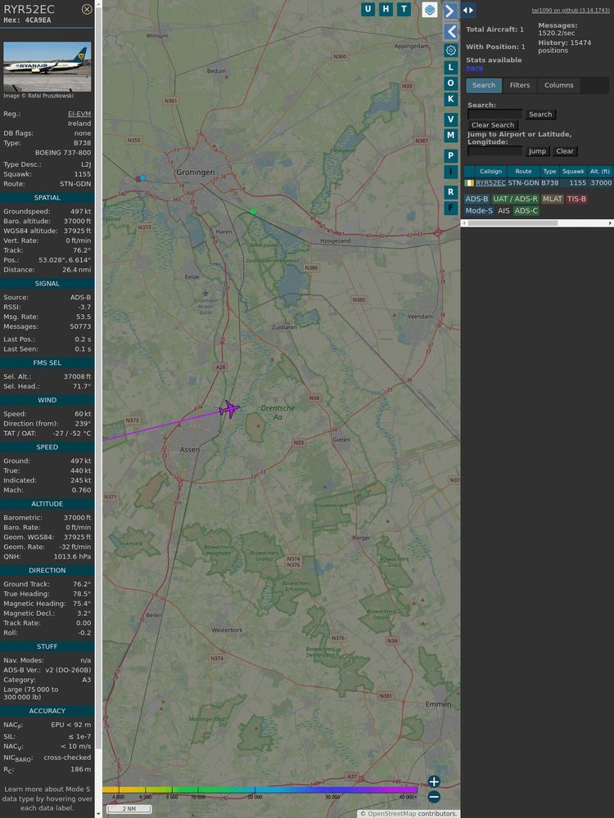Toggle the K map option button

450,99
